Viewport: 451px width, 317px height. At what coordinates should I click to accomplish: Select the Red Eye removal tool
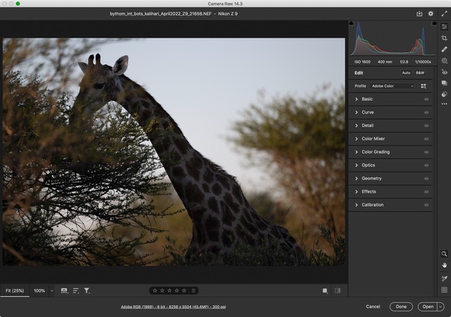pos(444,73)
